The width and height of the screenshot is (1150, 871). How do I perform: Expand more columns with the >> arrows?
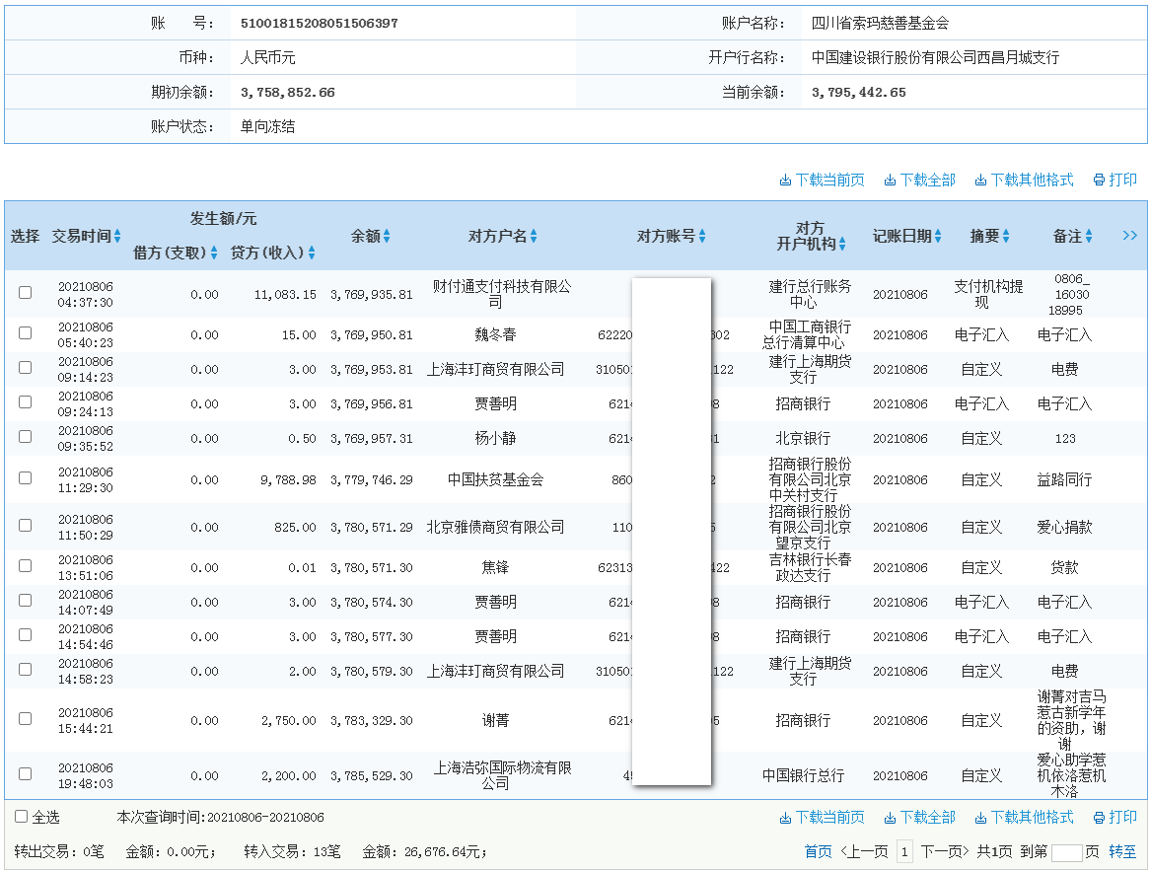[x=1130, y=236]
